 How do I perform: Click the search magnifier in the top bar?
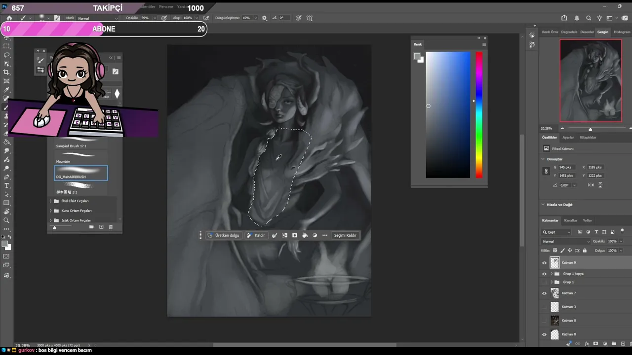click(x=589, y=18)
